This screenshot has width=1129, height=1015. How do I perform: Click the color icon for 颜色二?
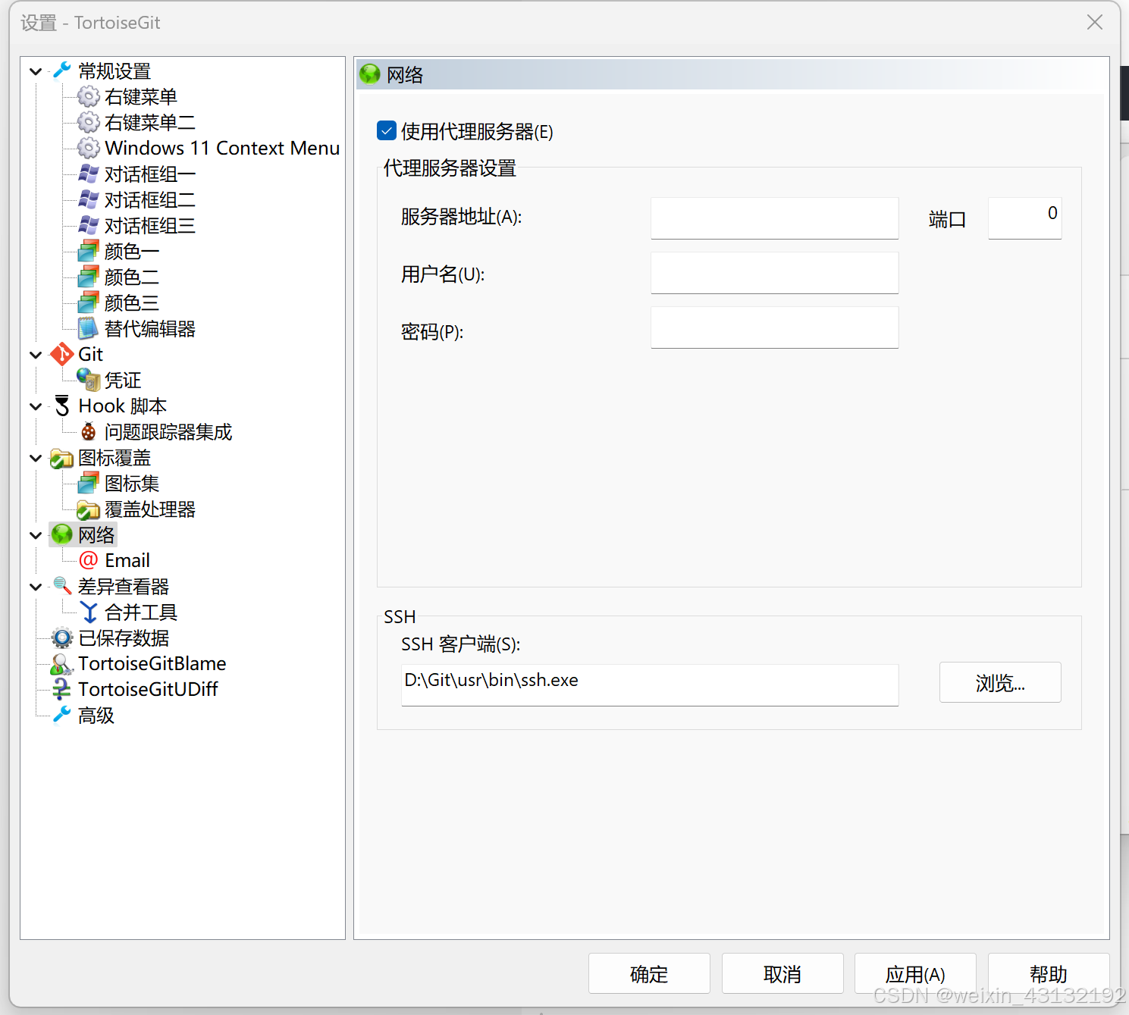[89, 277]
